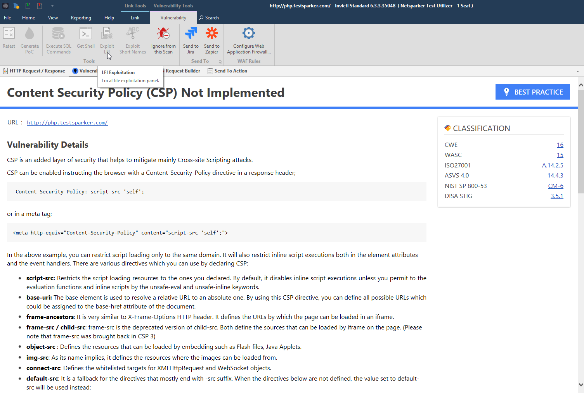The height and width of the screenshot is (393, 584).
Task: Click the default-src directive bullet
Action: coord(223,383)
